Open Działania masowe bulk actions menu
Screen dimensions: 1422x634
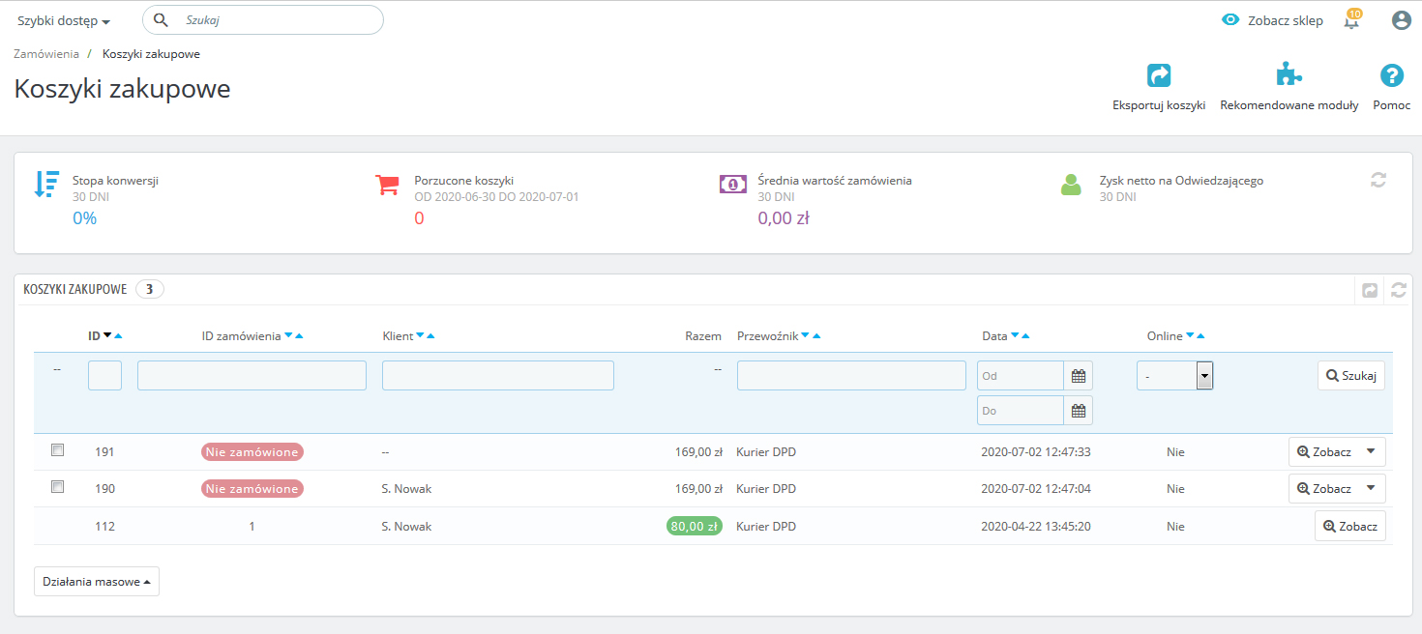97,582
